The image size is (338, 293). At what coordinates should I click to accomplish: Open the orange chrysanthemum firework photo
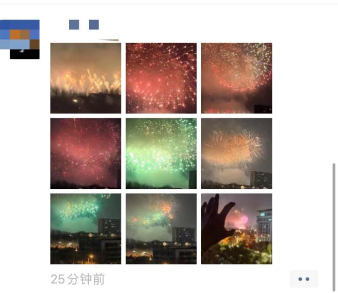point(237,153)
